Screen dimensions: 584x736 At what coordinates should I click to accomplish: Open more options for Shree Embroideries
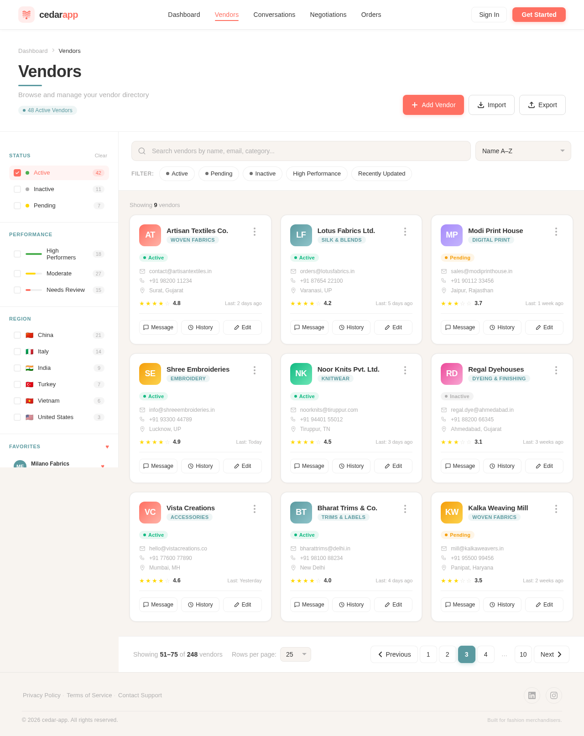255,370
